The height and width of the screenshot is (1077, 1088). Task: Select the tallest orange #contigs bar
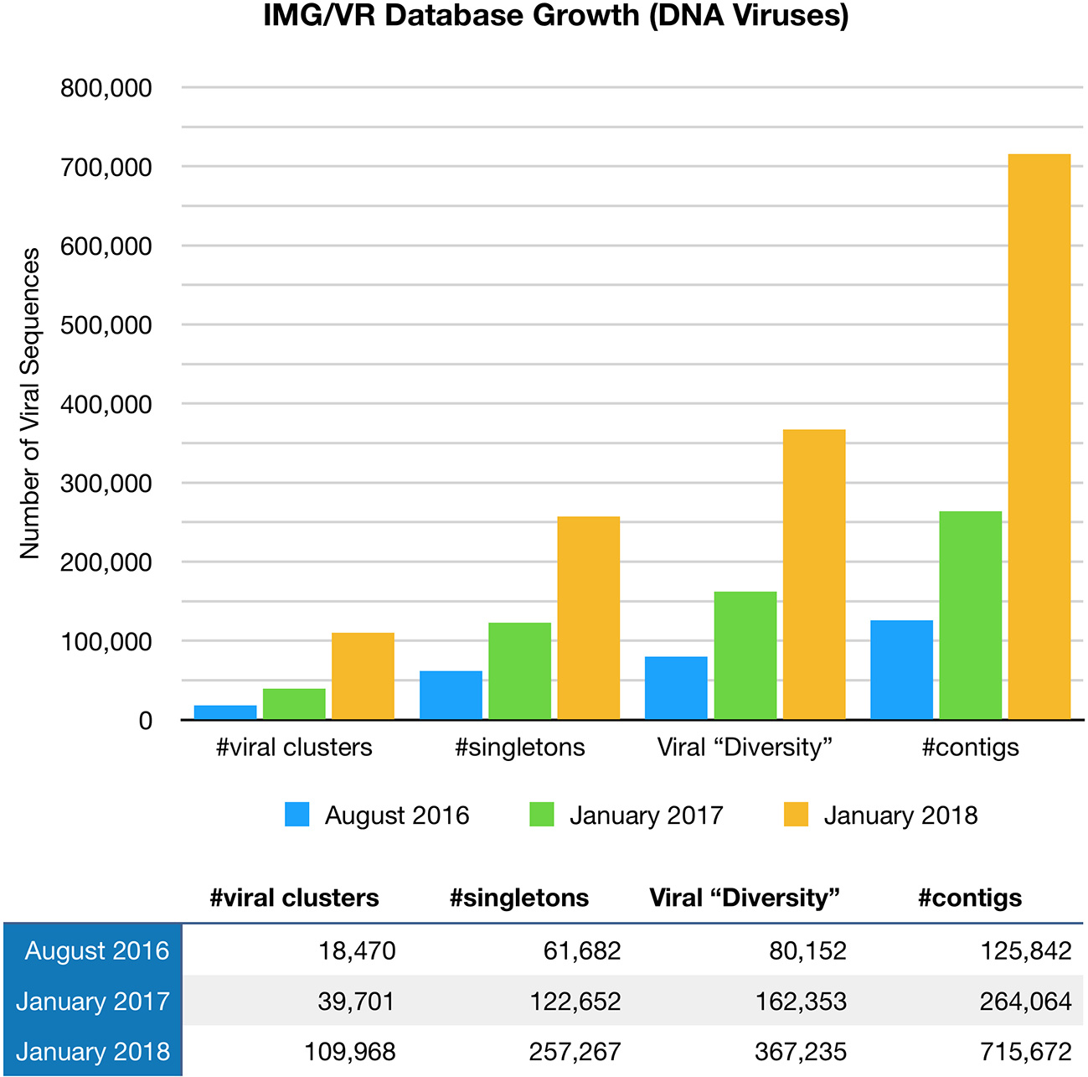tap(1039, 436)
